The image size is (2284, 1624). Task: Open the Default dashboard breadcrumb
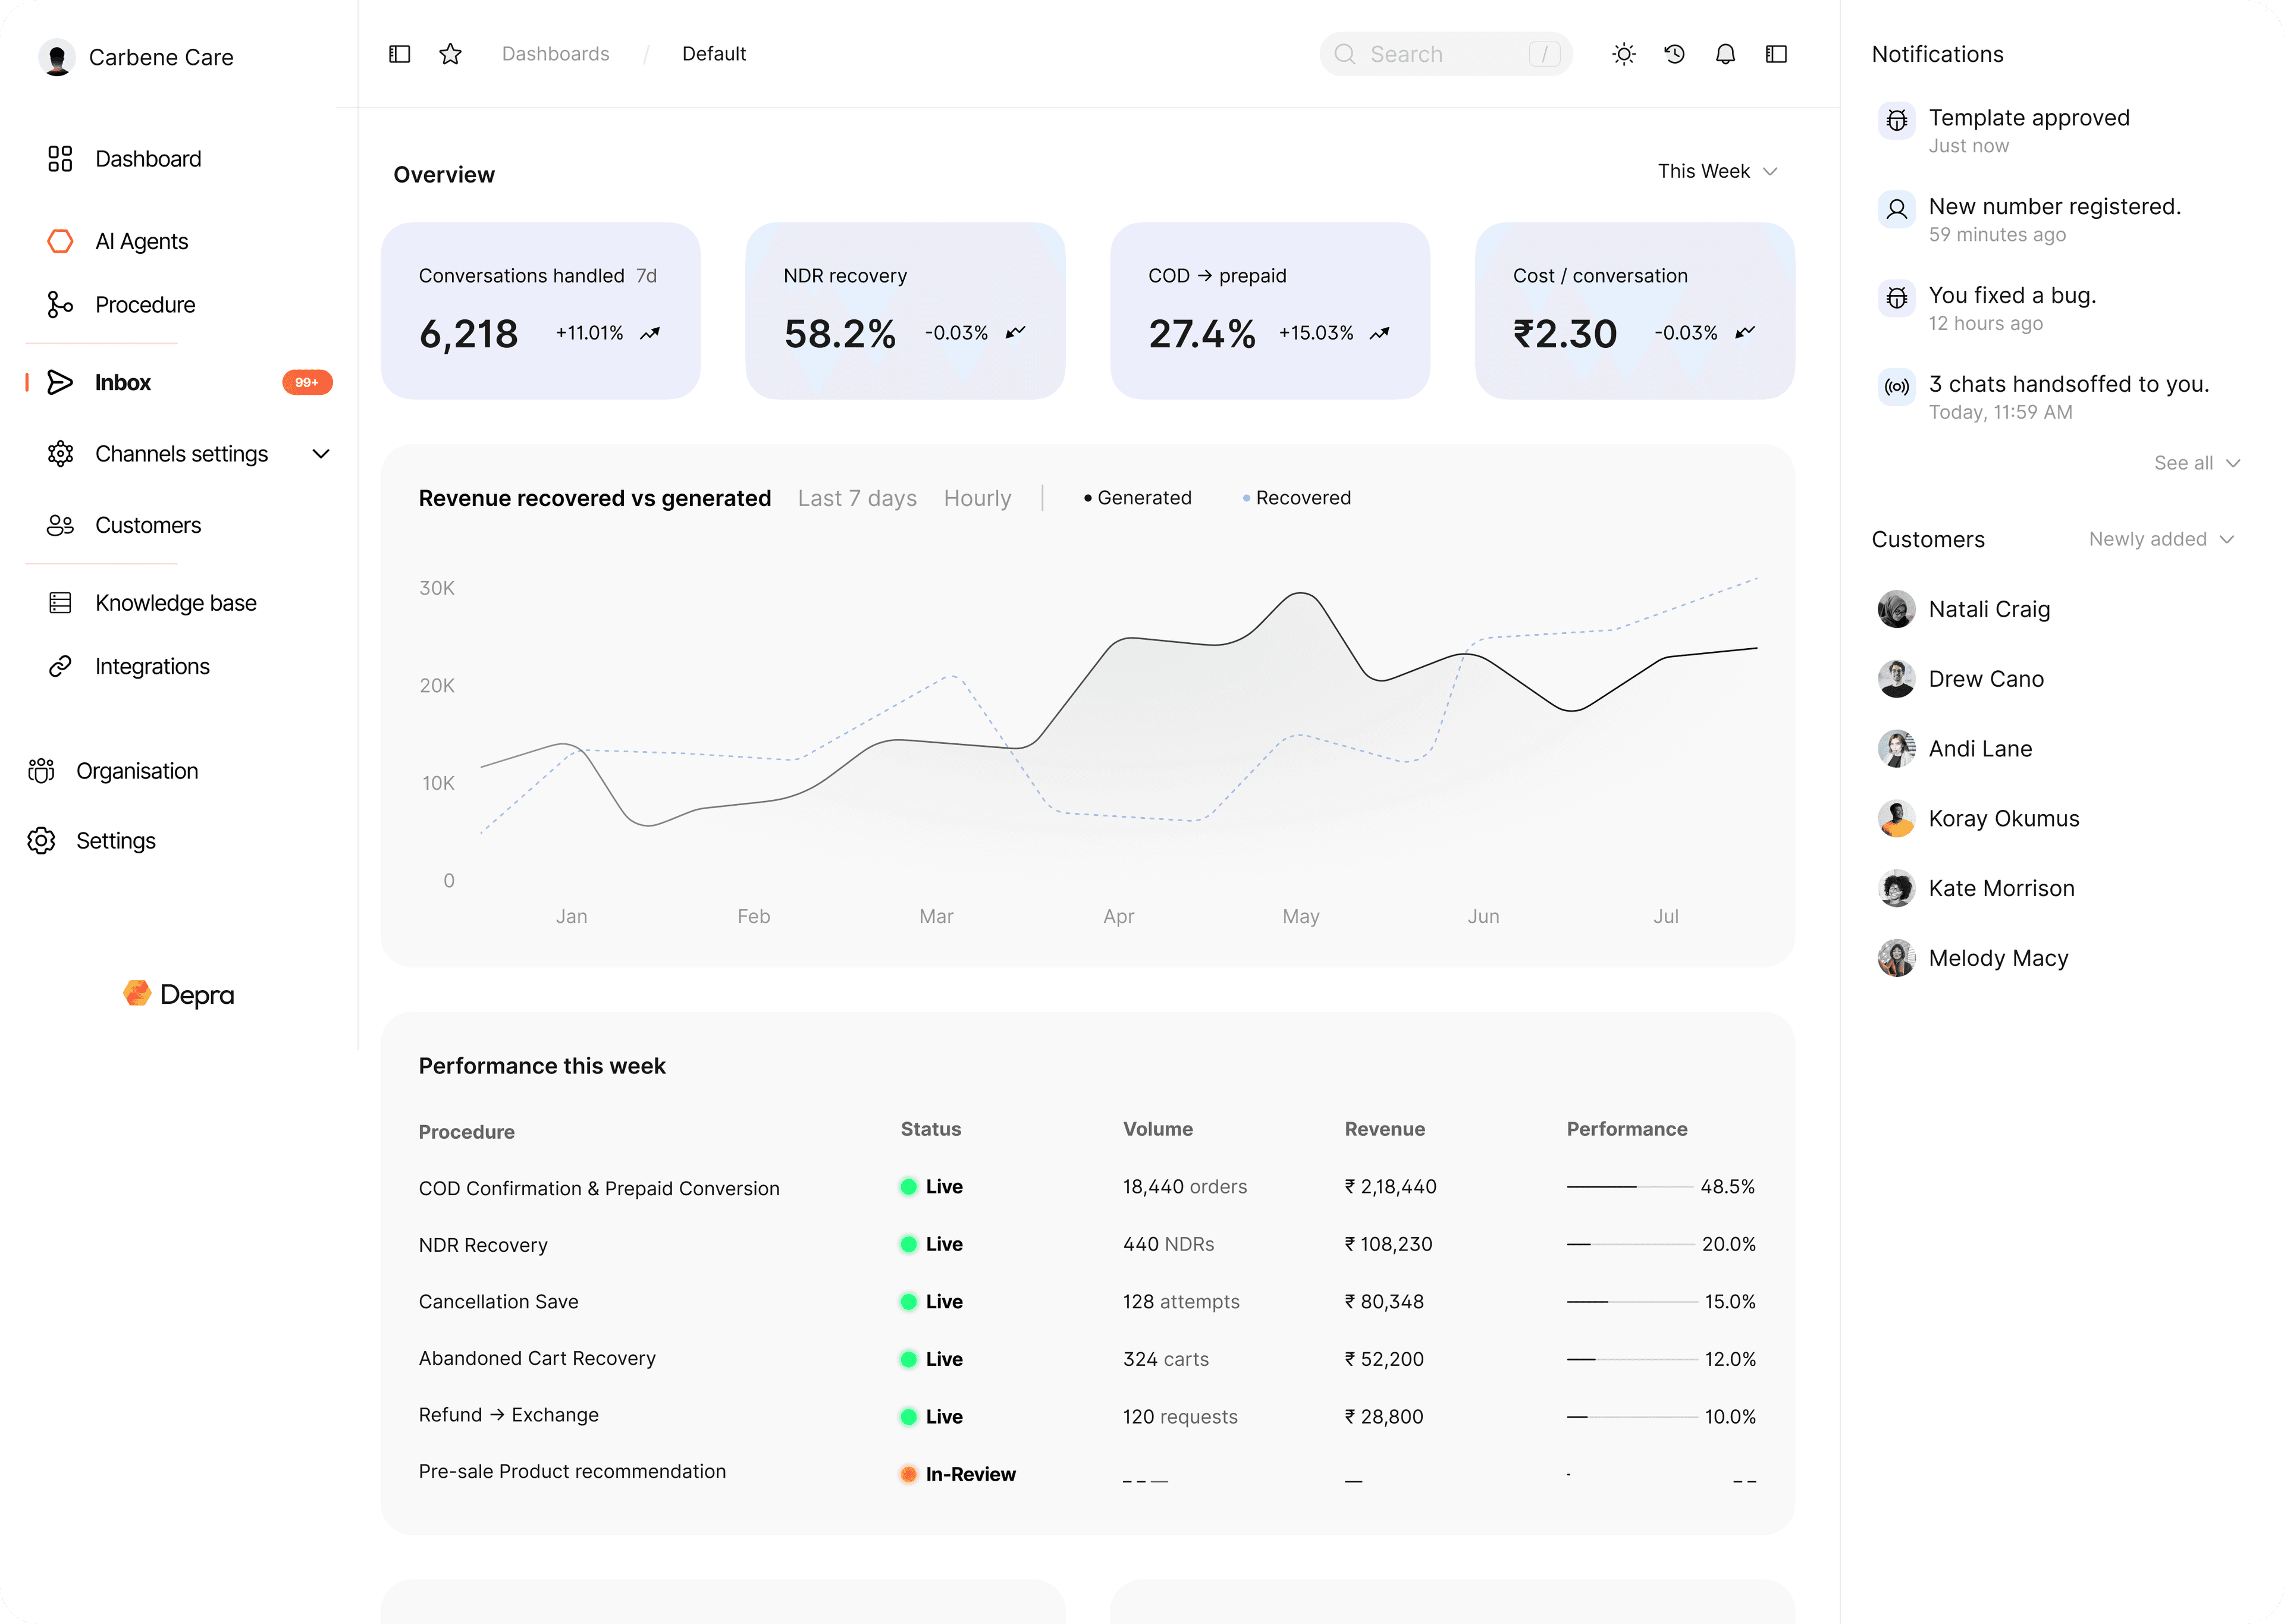(714, 54)
